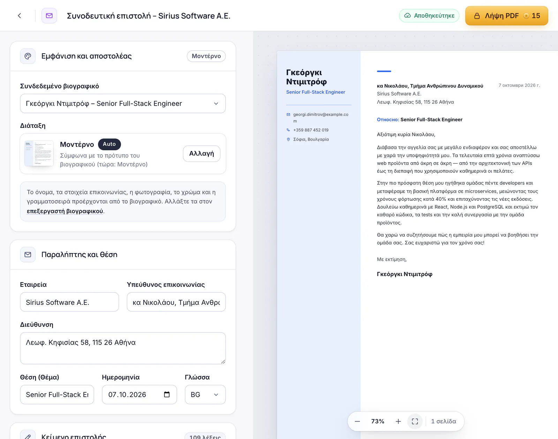Click the phone number +359 887 452 019

pos(311,130)
